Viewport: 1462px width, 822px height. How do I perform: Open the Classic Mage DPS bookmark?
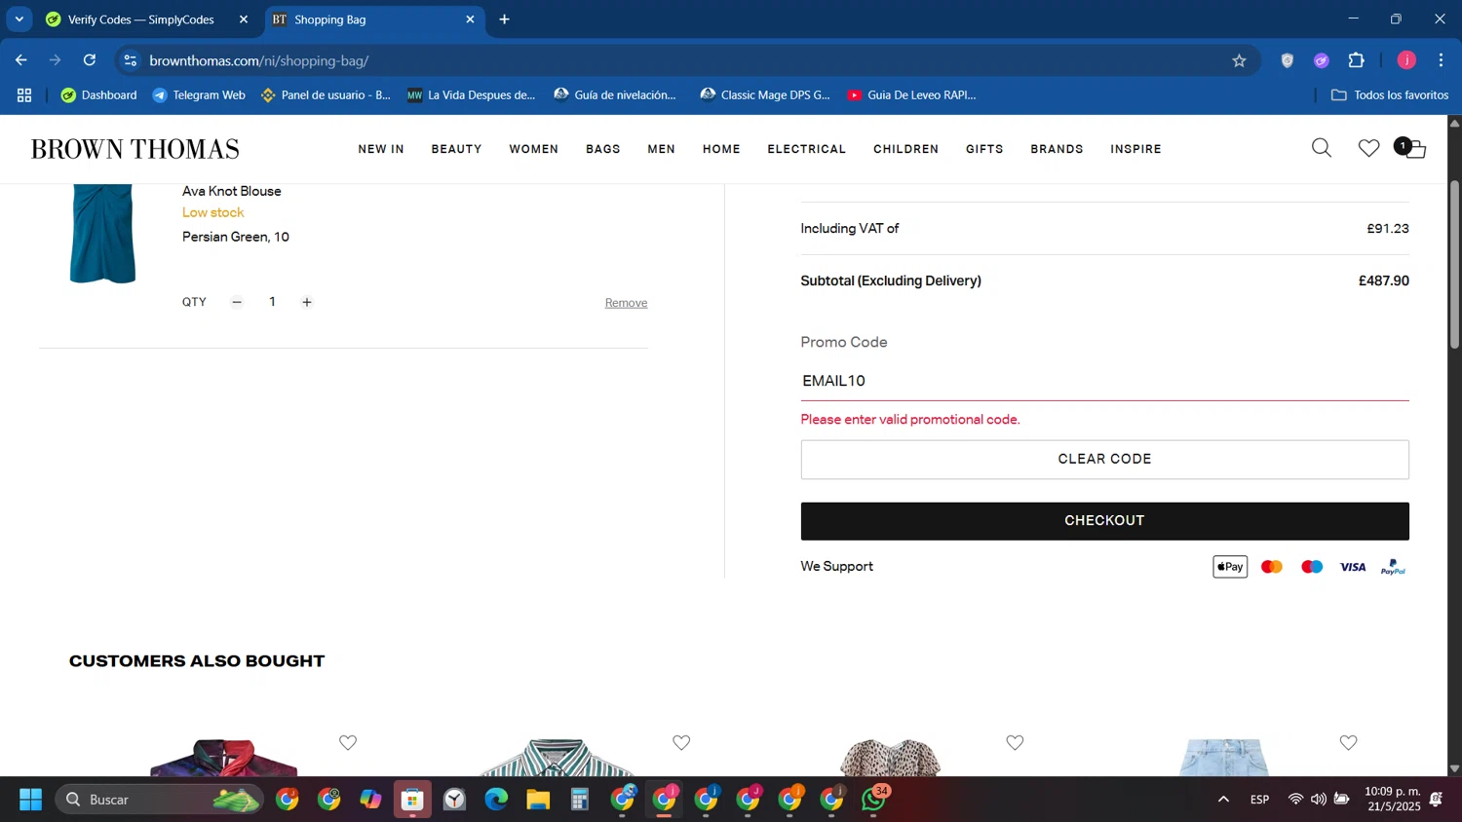pos(765,95)
